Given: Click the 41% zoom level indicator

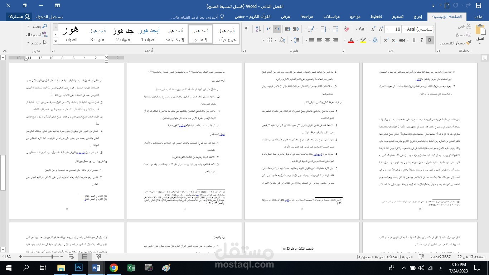Looking at the screenshot, I should (x=6, y=257).
